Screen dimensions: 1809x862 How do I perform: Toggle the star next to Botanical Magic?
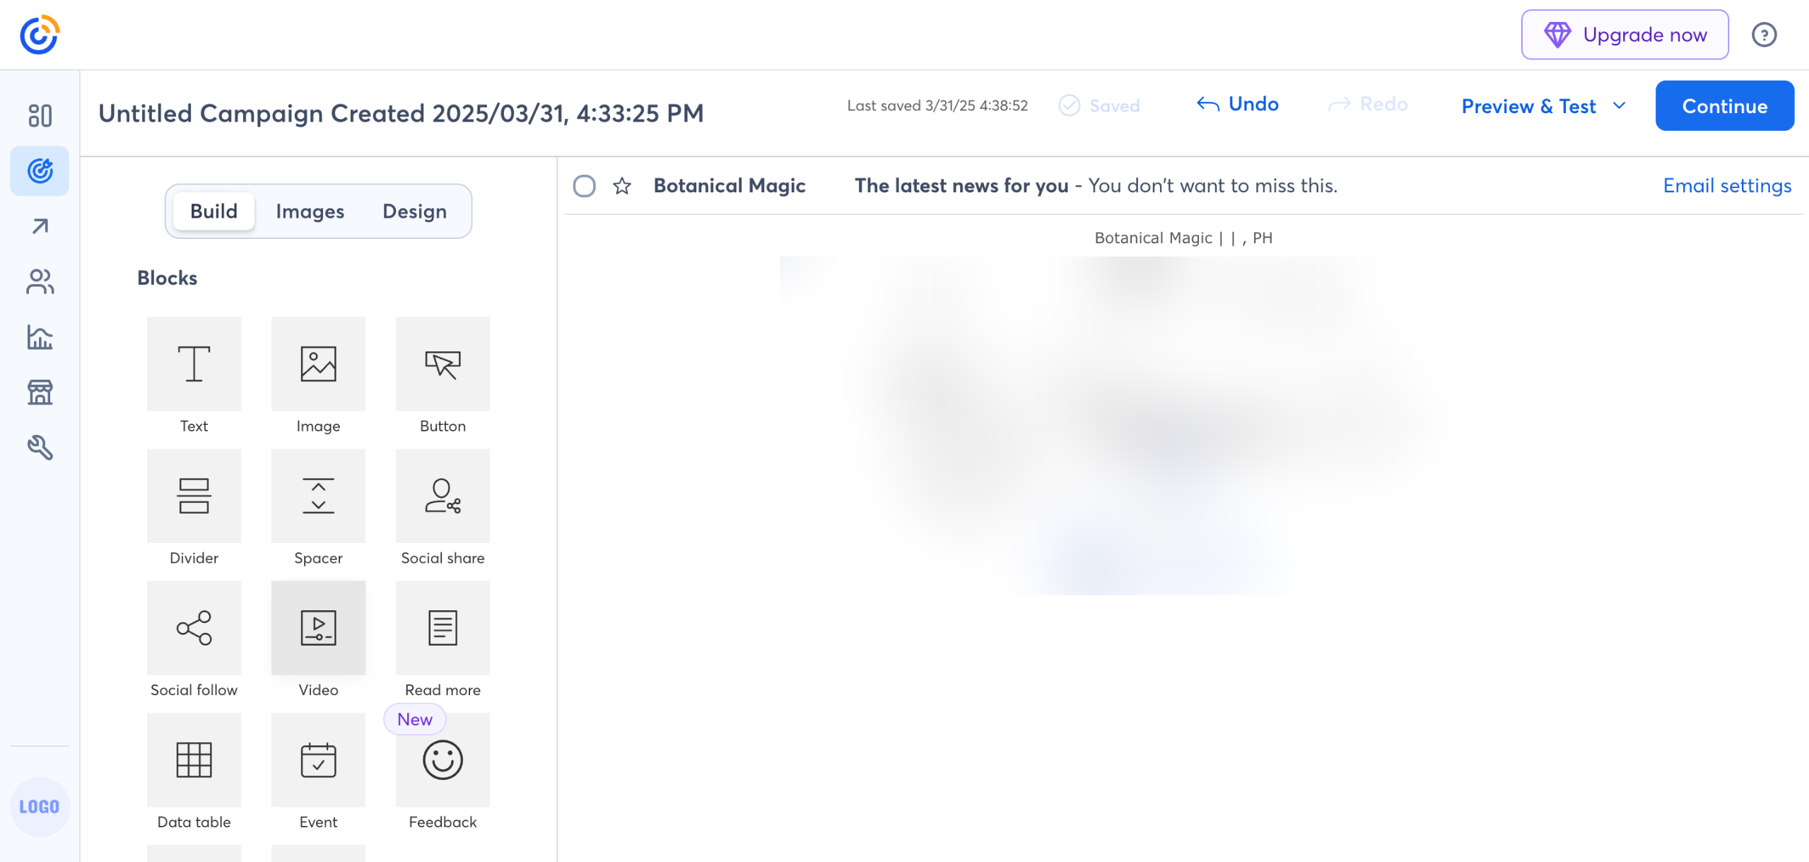[621, 186]
